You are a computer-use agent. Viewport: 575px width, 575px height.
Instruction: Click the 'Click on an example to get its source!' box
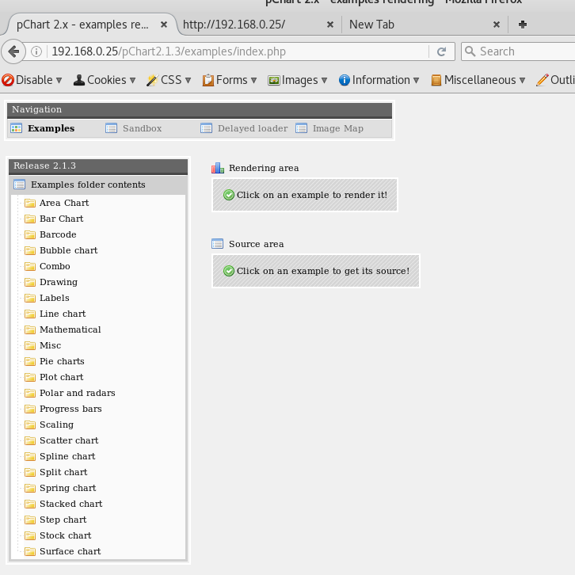click(x=316, y=271)
